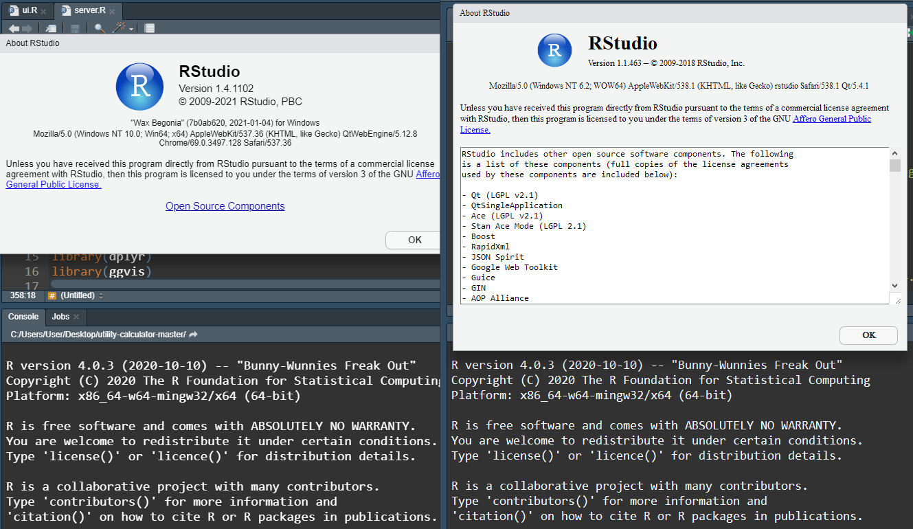Click the orange section hash icon
The image size is (913, 529).
point(52,295)
